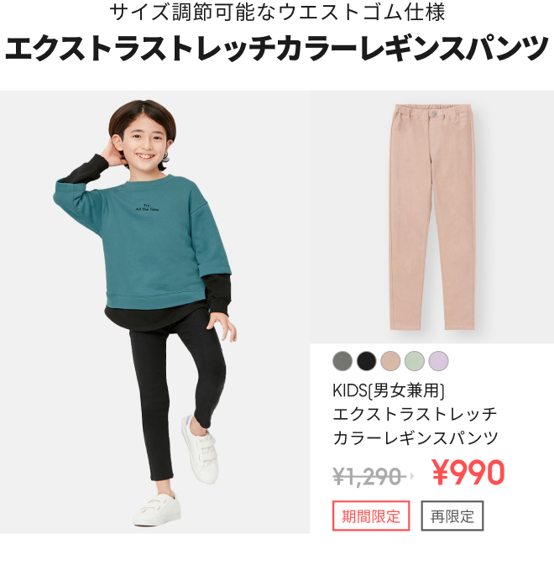Select the gray color swatch
The image size is (554, 581).
pyautogui.click(x=342, y=361)
